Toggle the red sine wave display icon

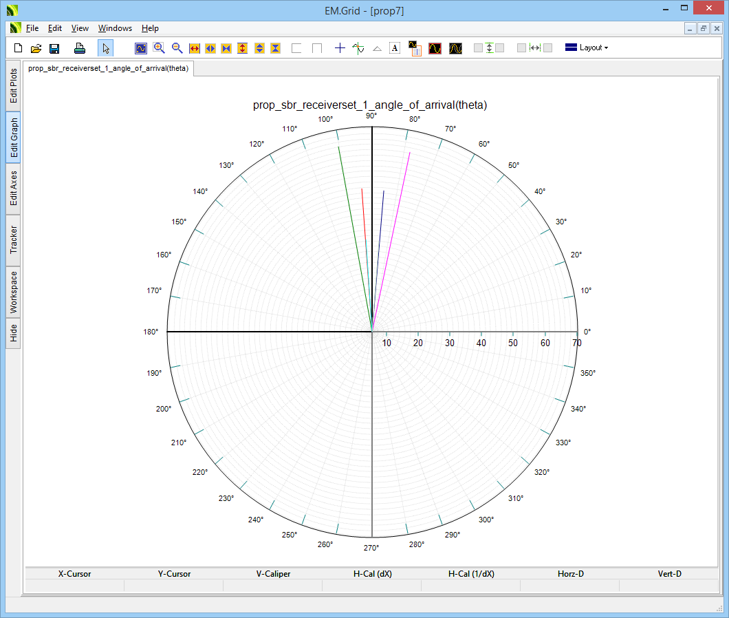435,48
